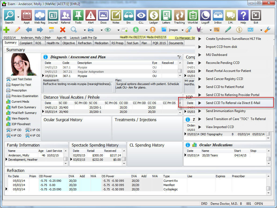This screenshot has width=277, height=208.
Task: Click the Worklist clipboard icon
Action: (x=193, y=16)
